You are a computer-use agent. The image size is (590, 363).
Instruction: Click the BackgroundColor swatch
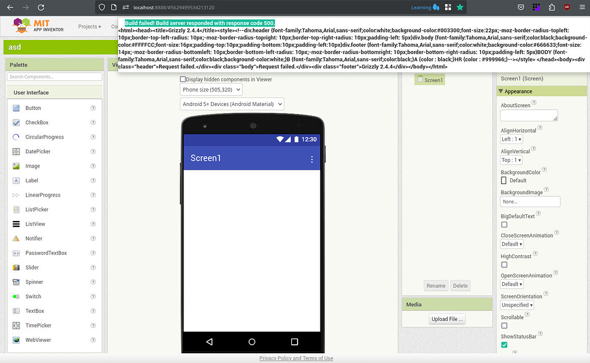pyautogui.click(x=503, y=181)
